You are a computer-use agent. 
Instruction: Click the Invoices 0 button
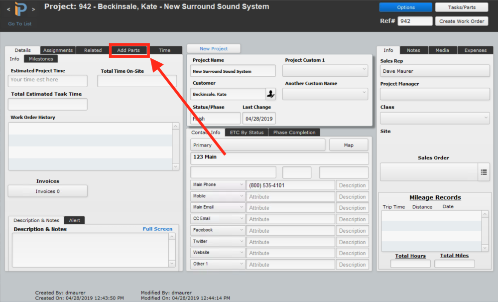tap(48, 191)
